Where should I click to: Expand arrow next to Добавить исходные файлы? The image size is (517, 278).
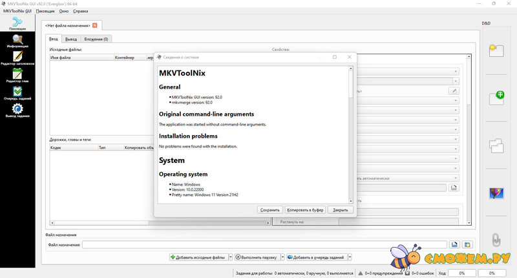click(231, 257)
